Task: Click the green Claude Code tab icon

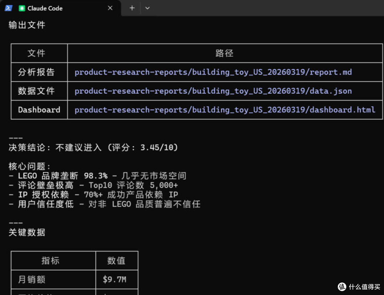Action: (22, 8)
